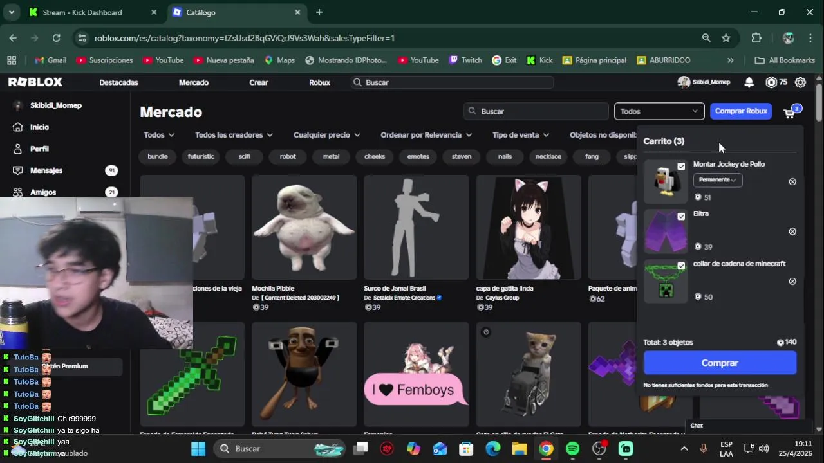This screenshot has width=824, height=463.
Task: Open Permanente duration dropdown
Action: click(718, 180)
